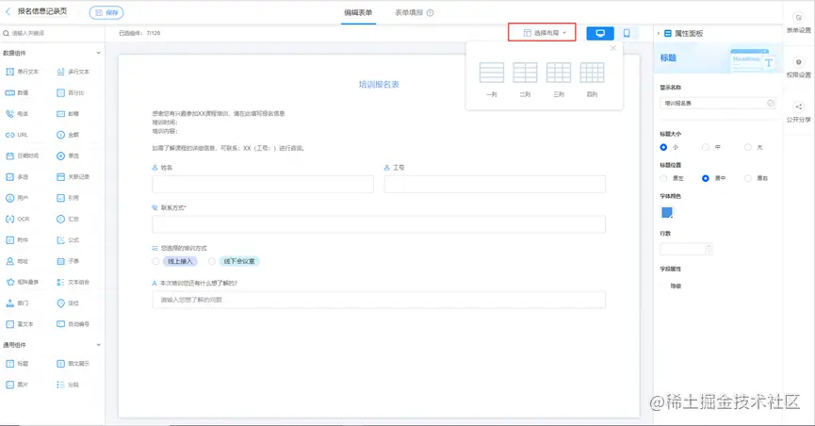The width and height of the screenshot is (815, 426).
Task: Align title 居右 (right)
Action: pyautogui.click(x=747, y=178)
